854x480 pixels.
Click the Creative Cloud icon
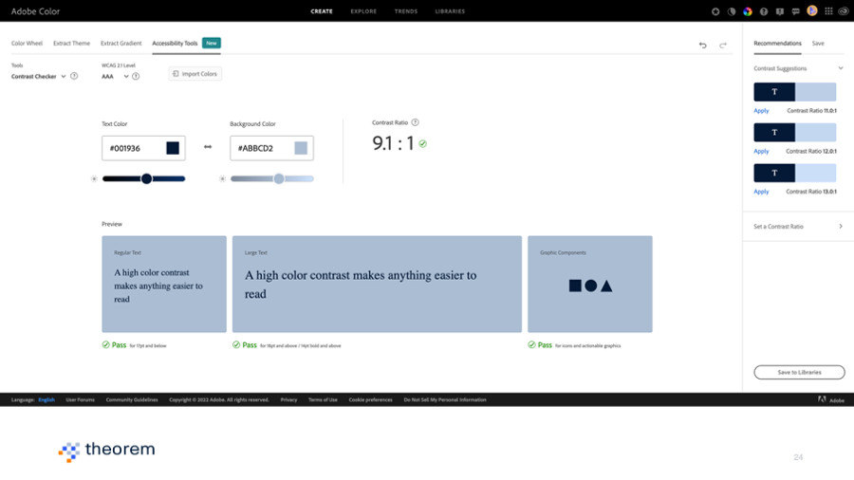(844, 11)
